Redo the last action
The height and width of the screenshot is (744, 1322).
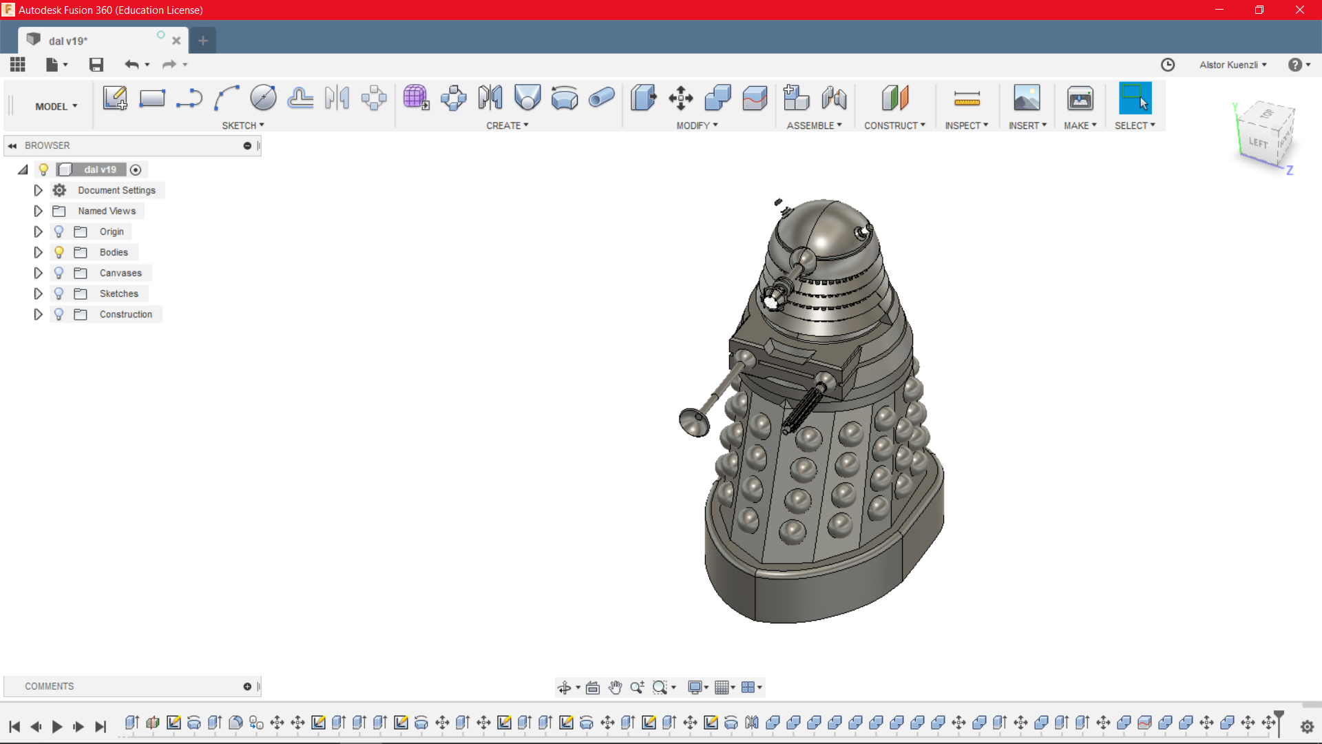click(169, 65)
